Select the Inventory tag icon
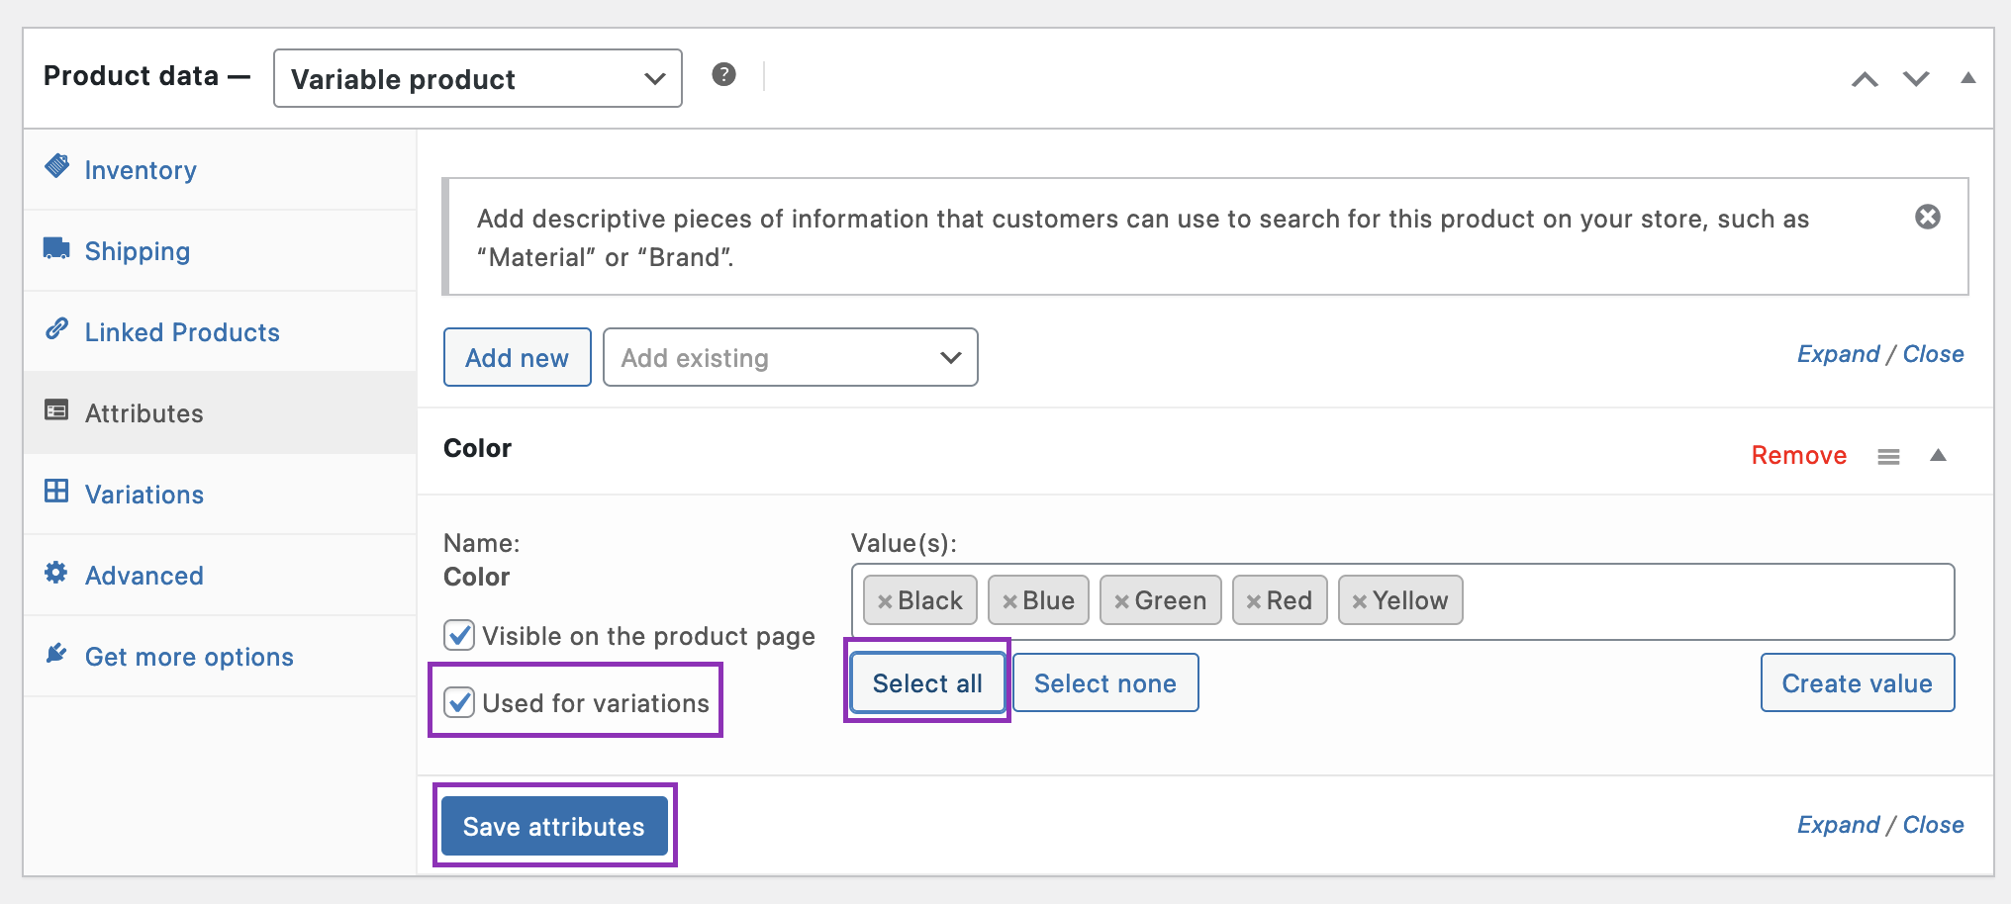The image size is (2011, 904). (x=57, y=168)
